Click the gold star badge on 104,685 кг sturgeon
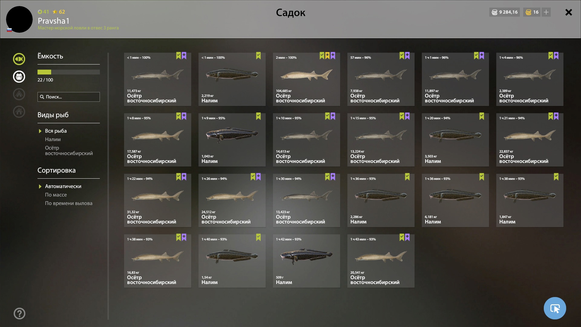 [x=327, y=56]
